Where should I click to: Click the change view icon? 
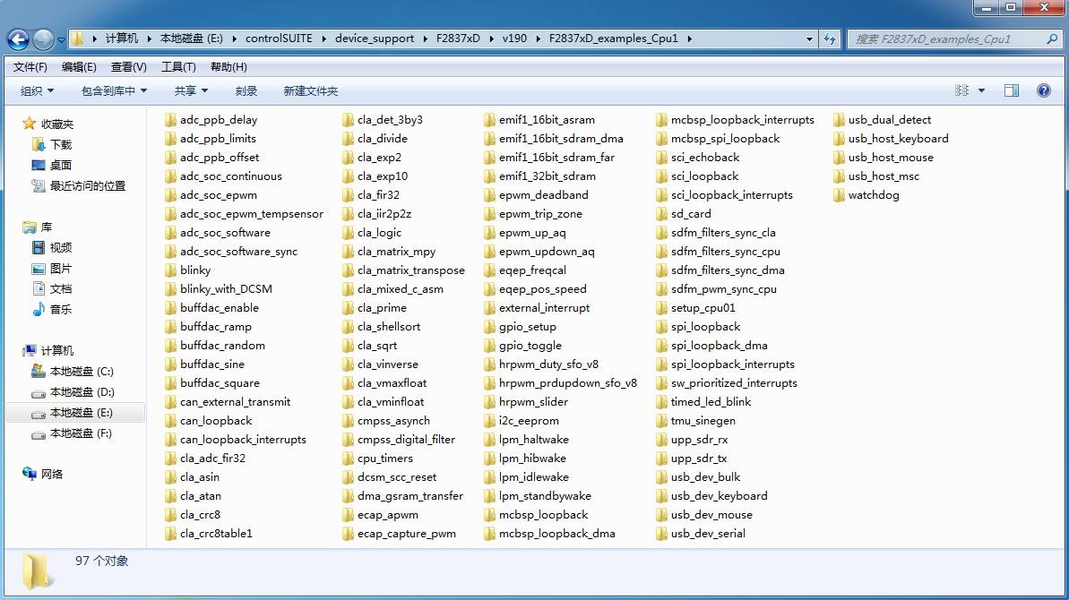point(962,90)
